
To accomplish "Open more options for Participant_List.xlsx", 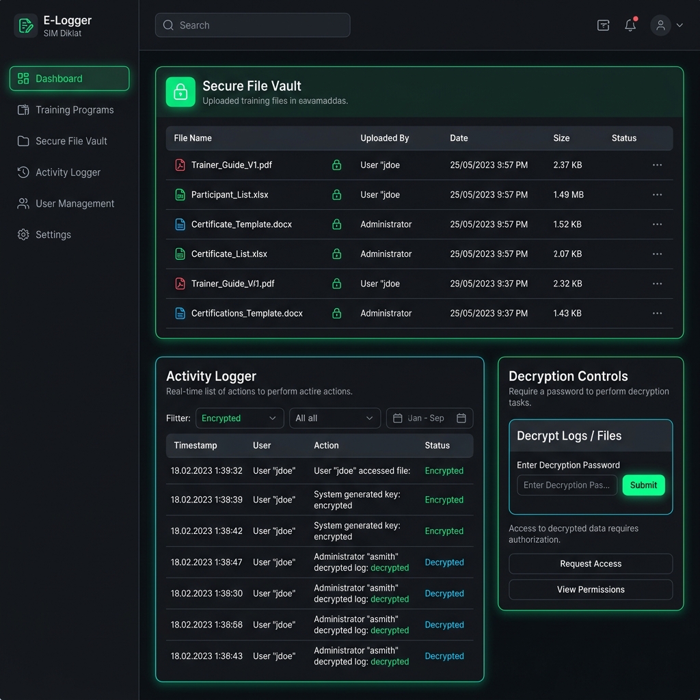I will pos(657,195).
